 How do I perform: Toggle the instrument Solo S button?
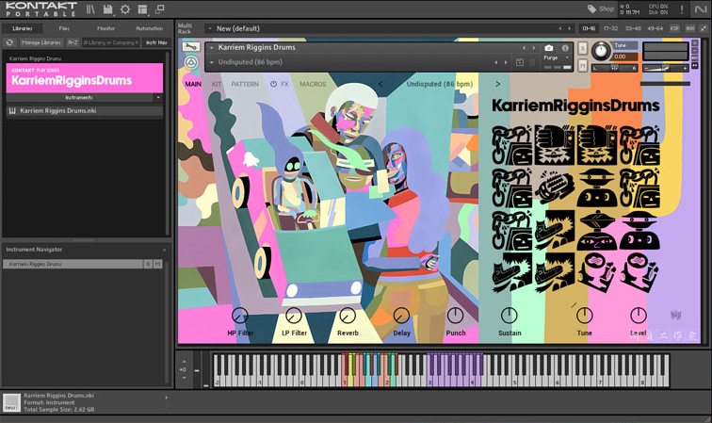coord(583,49)
